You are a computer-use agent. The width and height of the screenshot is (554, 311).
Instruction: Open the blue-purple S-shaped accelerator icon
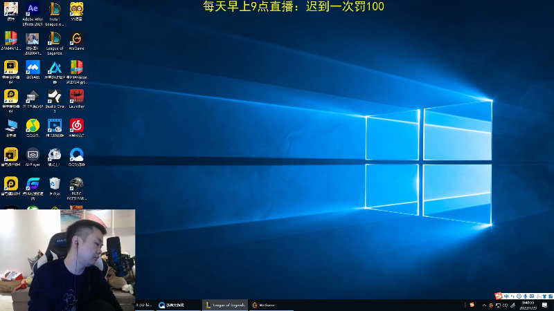pos(33,188)
